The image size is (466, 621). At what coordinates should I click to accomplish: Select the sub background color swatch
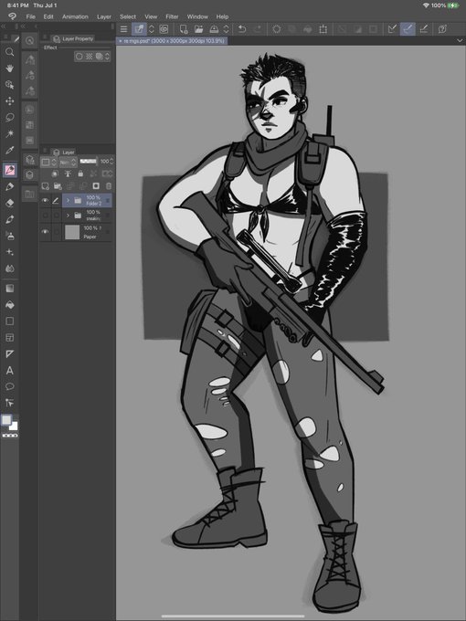coord(15,426)
